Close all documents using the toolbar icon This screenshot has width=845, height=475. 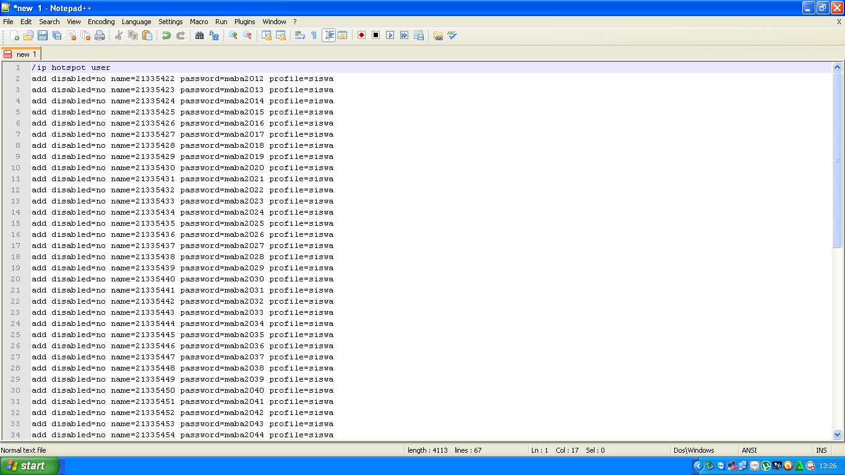pos(85,36)
